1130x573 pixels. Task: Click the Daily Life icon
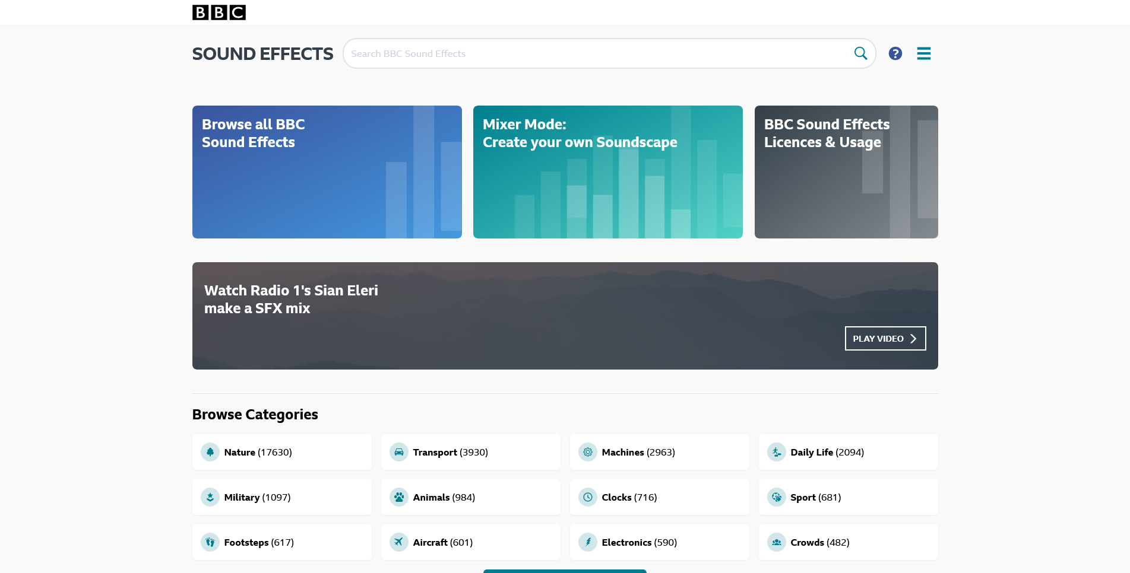[x=777, y=452]
